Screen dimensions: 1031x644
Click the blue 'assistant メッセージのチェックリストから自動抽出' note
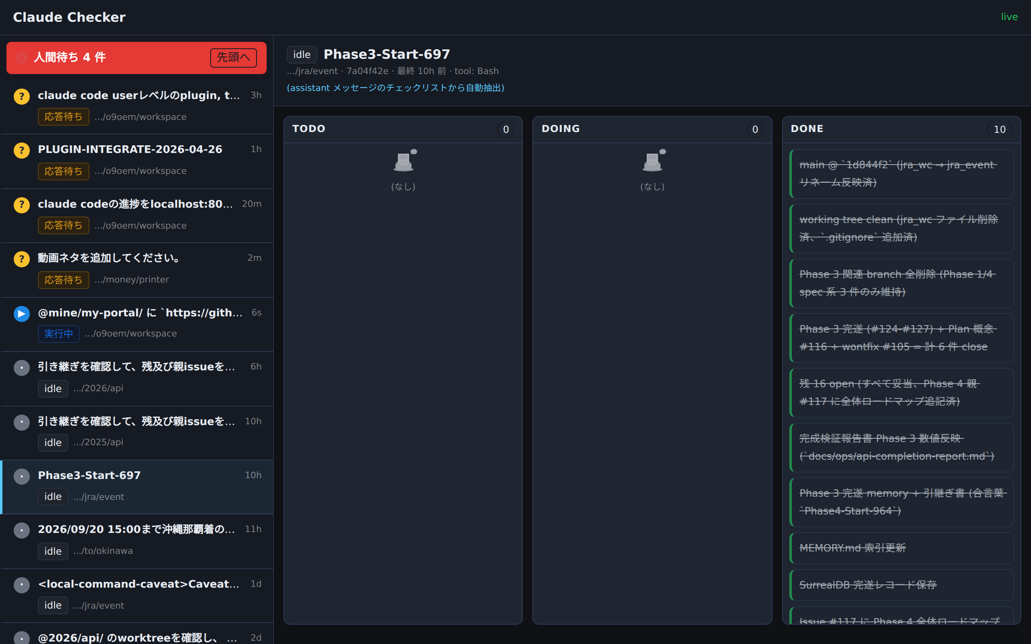(395, 88)
